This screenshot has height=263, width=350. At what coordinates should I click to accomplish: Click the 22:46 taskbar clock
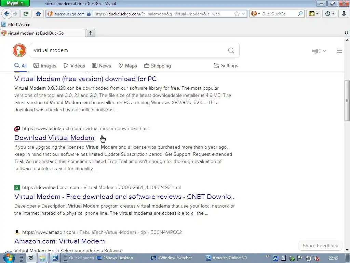[x=333, y=258]
